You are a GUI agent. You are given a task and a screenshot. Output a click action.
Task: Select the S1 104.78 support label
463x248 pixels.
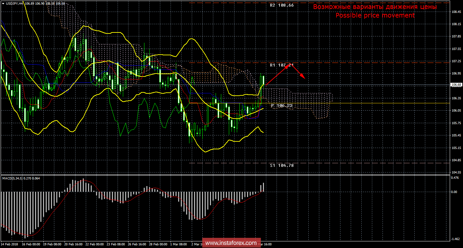coord(282,165)
